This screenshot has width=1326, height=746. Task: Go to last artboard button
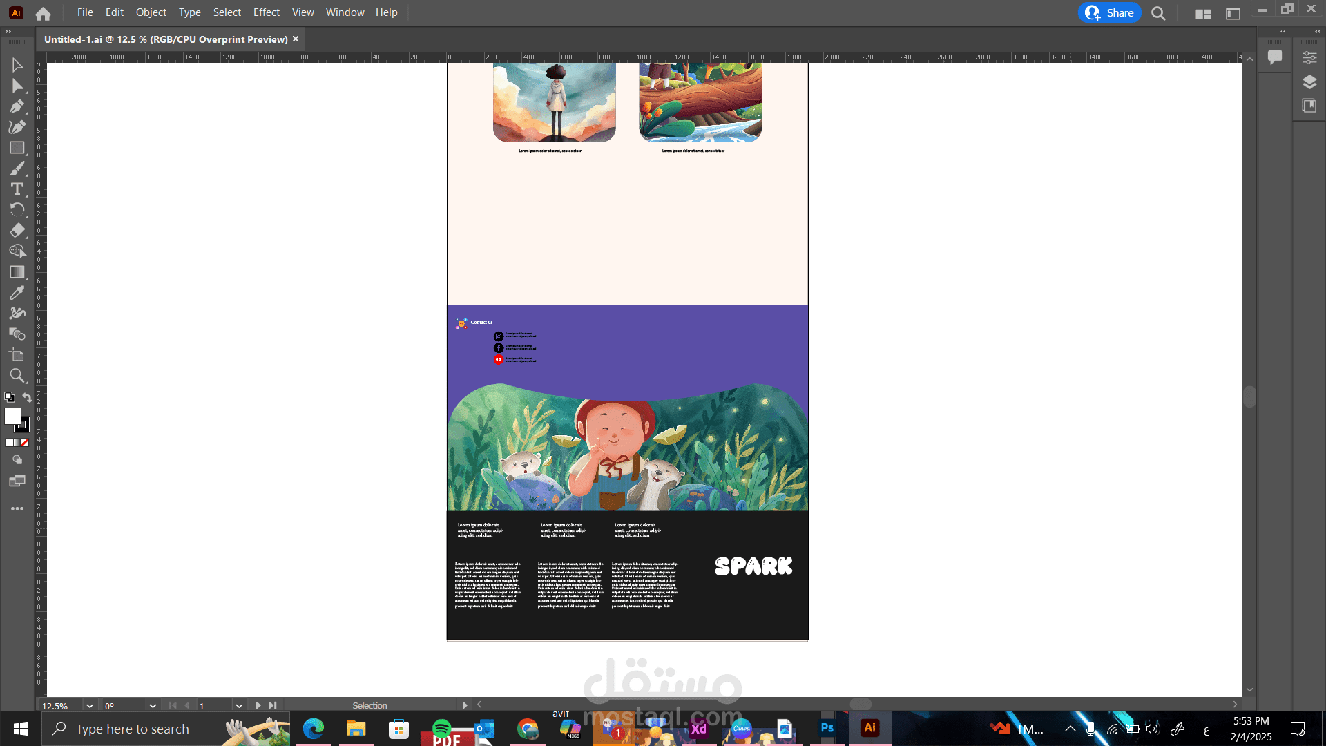click(273, 706)
